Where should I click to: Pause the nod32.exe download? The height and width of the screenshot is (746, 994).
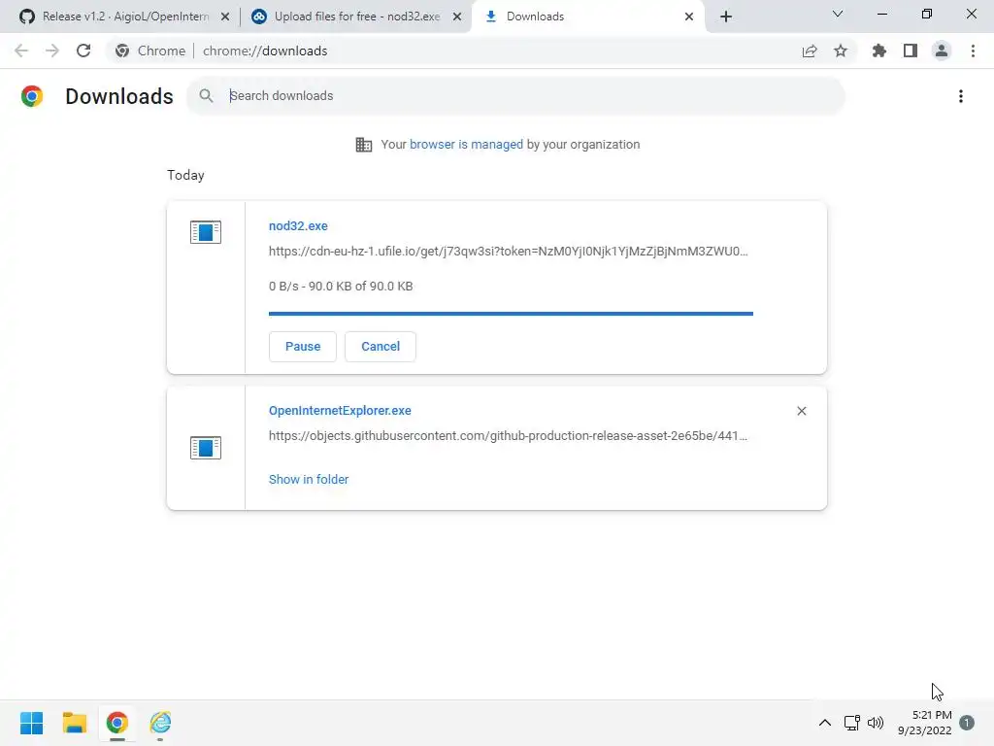pos(303,347)
